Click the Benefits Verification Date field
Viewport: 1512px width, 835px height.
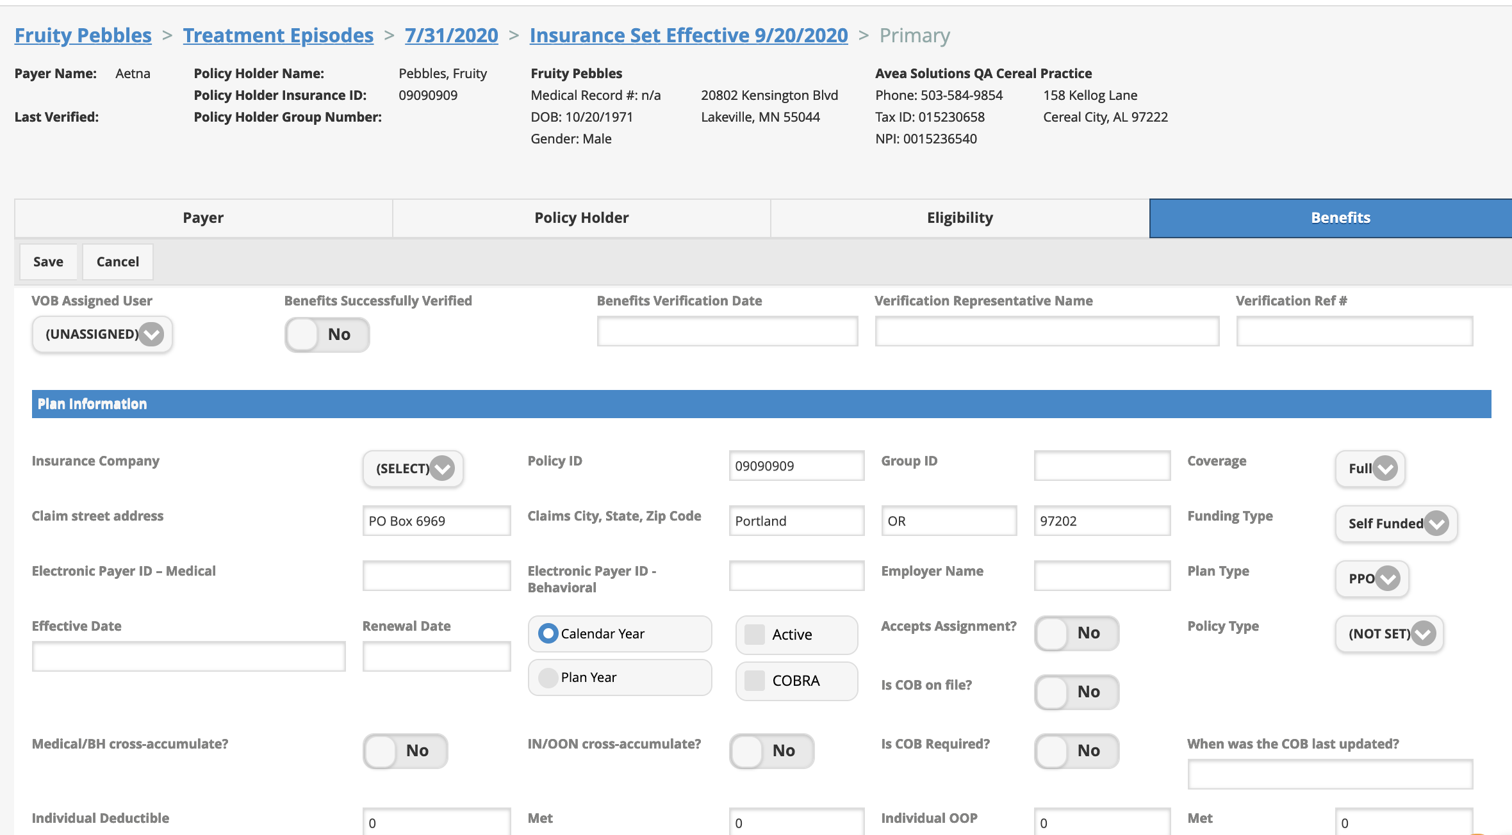pos(727,332)
